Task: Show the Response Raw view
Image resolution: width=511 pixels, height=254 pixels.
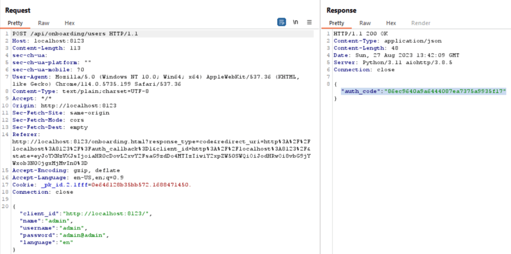Action: coord(365,23)
